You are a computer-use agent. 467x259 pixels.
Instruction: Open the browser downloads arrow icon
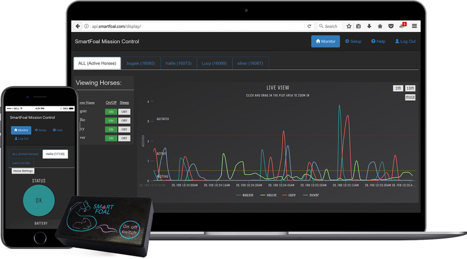click(369, 26)
